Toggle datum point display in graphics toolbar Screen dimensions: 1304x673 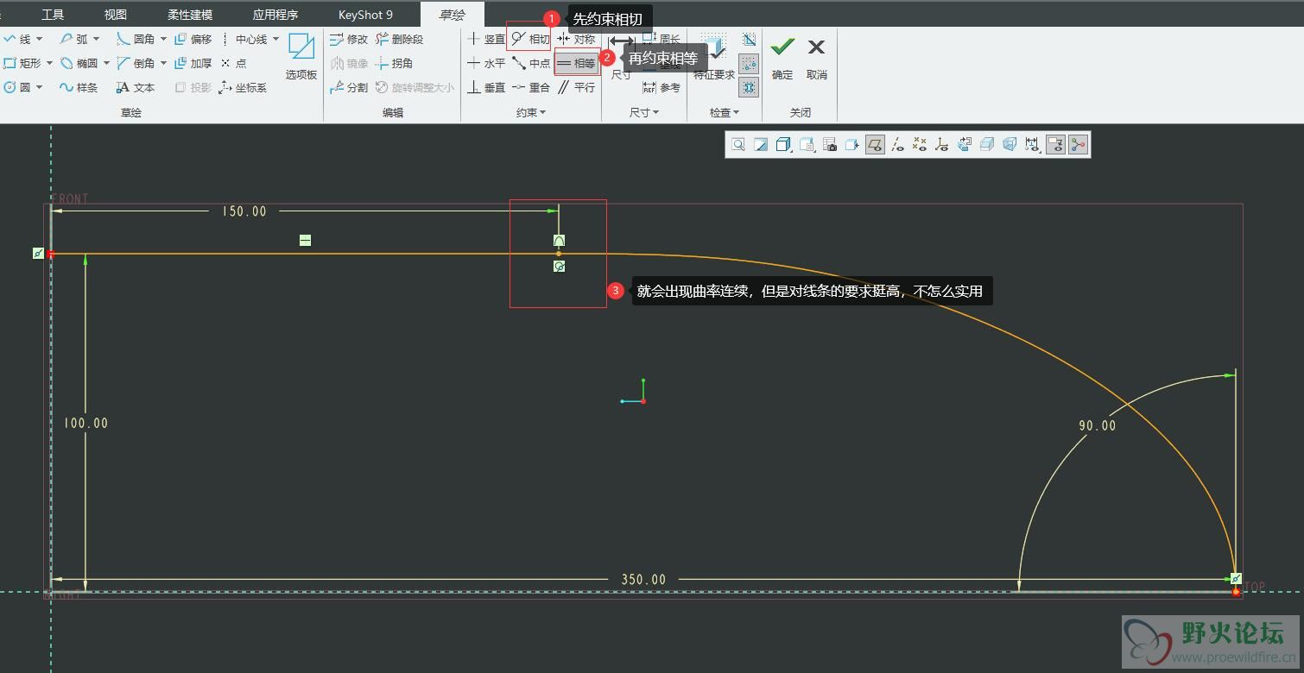coord(920,144)
